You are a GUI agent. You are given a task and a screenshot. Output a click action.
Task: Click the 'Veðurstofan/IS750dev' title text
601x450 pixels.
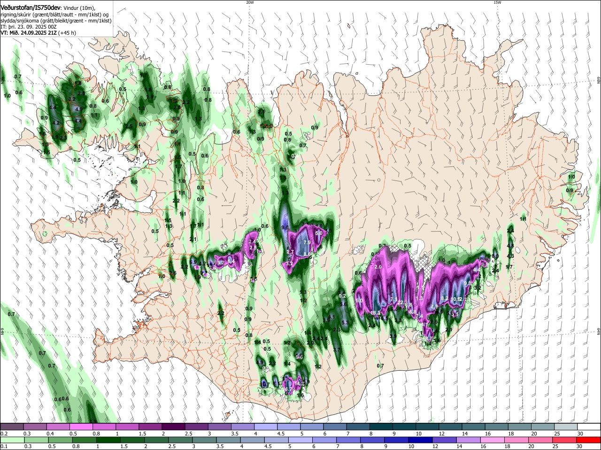click(31, 8)
